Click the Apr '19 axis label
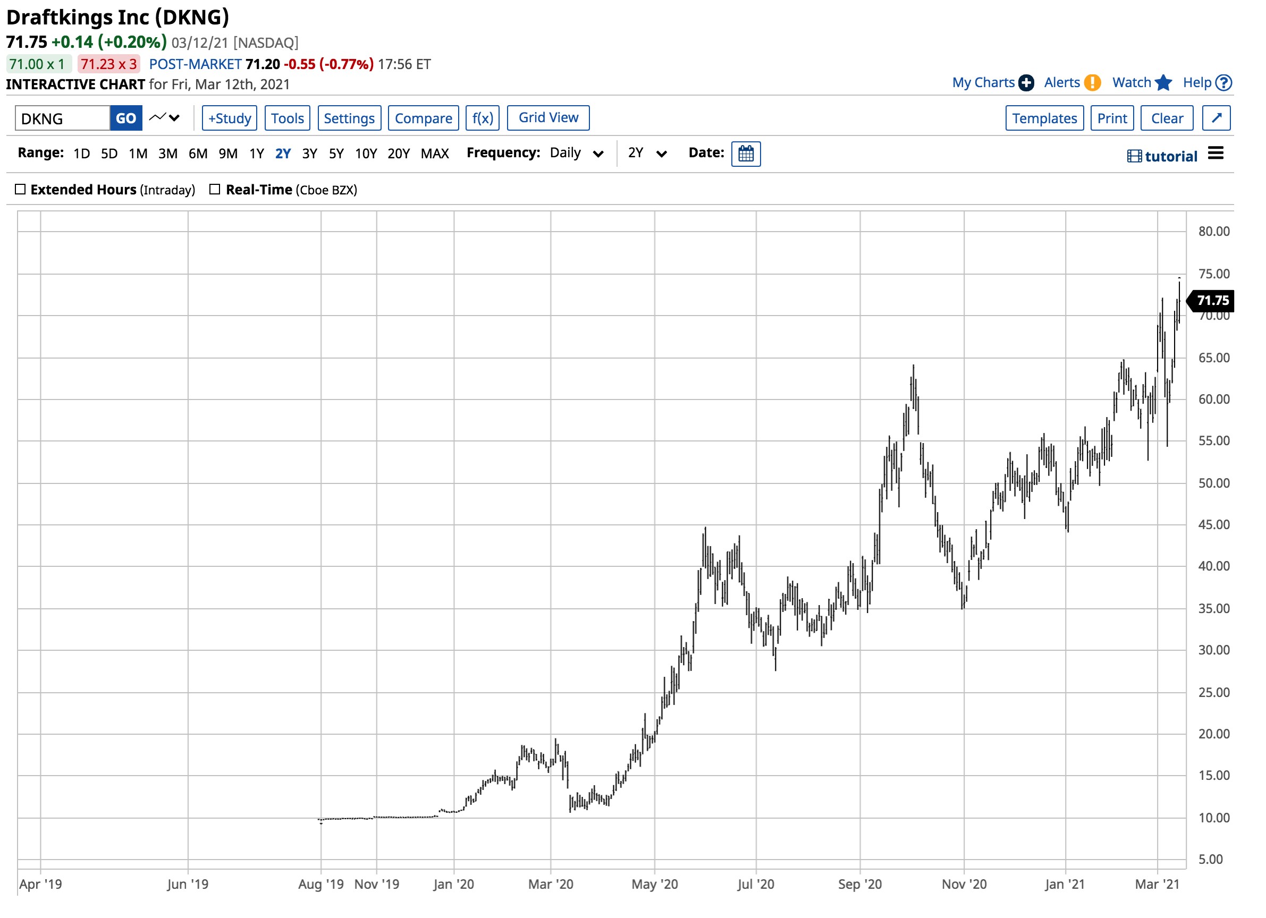This screenshot has height=918, width=1266. click(x=41, y=884)
